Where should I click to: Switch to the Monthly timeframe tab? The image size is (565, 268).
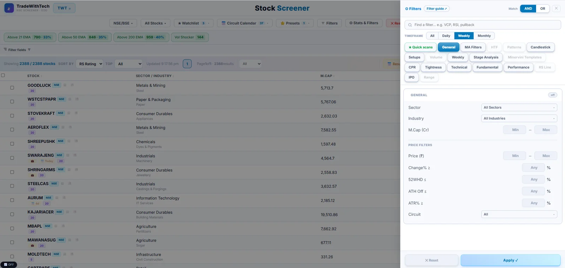click(x=484, y=36)
